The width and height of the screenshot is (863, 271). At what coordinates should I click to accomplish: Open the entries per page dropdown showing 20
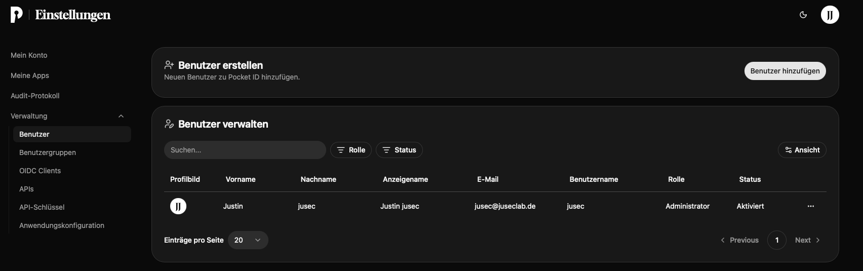point(248,240)
